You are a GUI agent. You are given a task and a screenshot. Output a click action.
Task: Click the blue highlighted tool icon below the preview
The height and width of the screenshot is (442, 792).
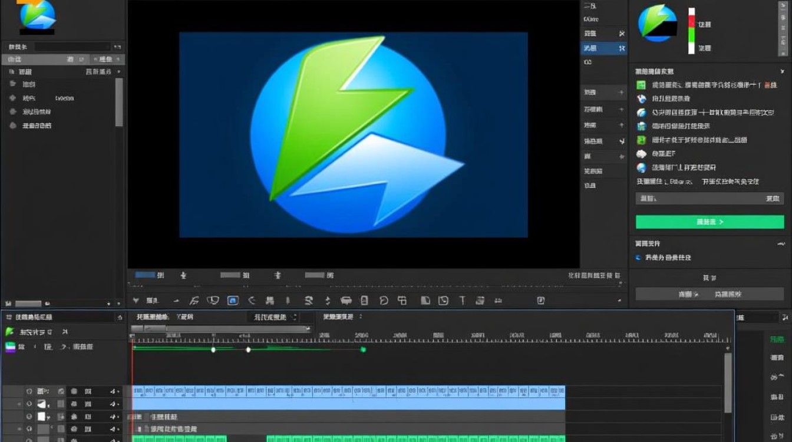point(233,301)
